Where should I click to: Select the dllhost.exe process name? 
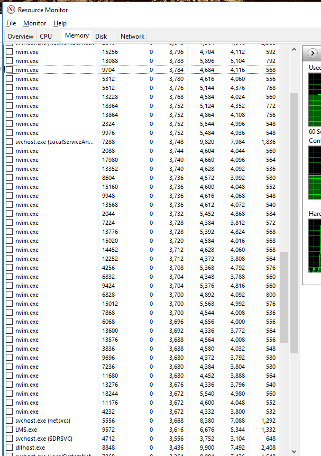click(x=30, y=448)
